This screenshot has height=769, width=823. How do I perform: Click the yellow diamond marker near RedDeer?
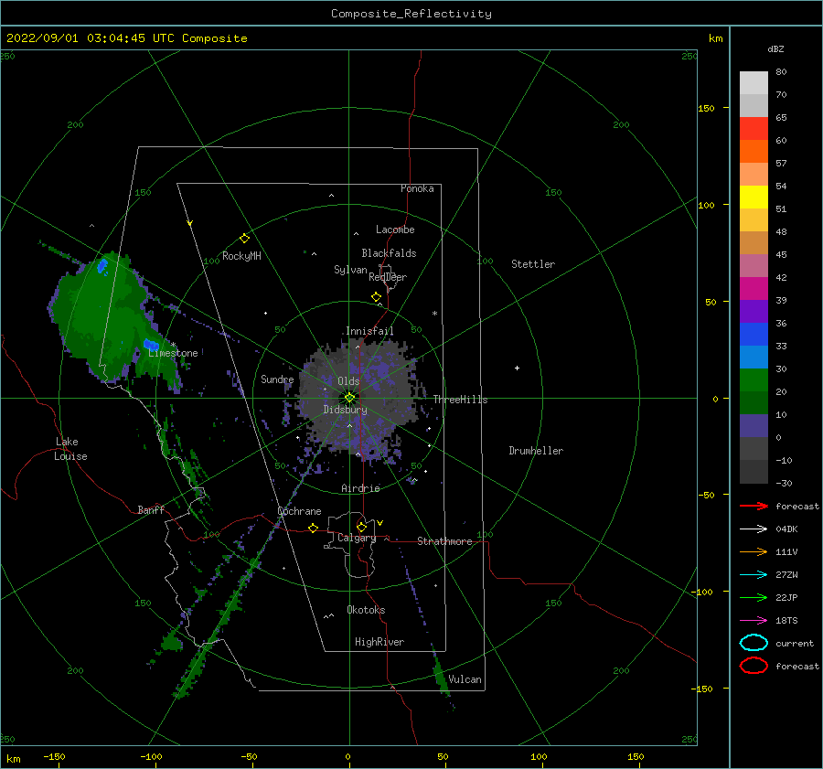[377, 297]
